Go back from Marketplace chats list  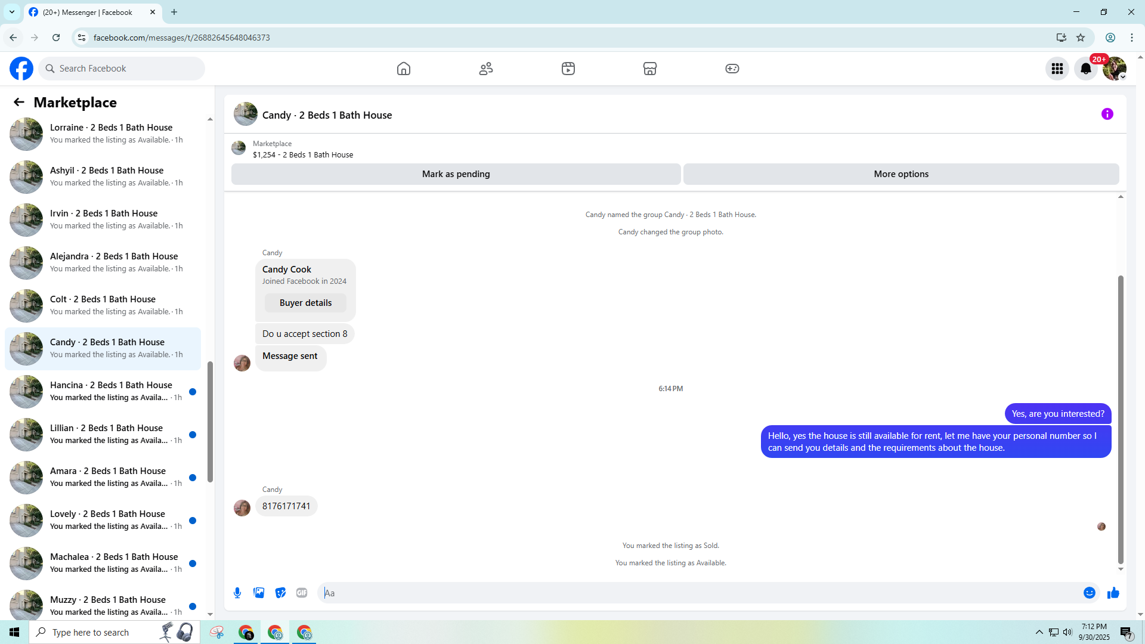[x=19, y=103]
